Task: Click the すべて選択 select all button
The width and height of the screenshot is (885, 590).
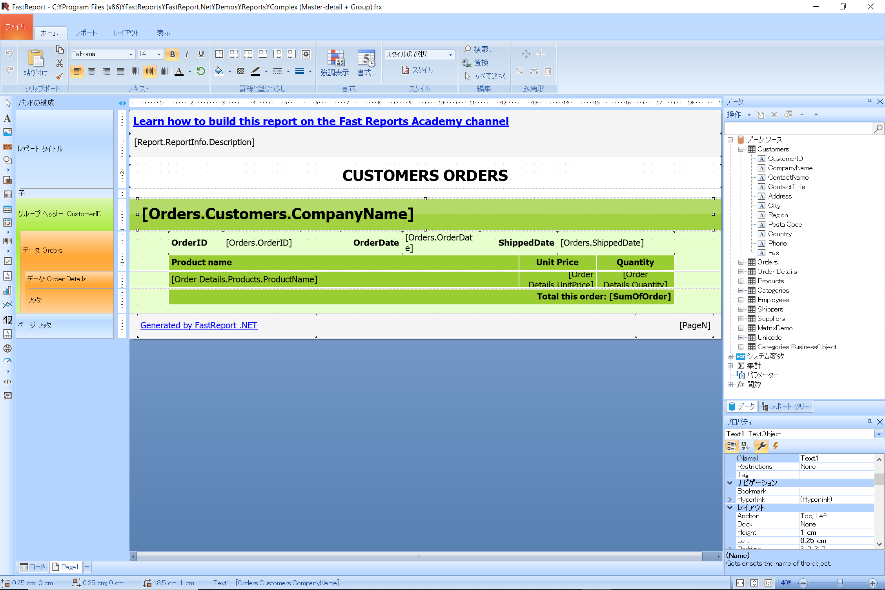Action: click(485, 76)
